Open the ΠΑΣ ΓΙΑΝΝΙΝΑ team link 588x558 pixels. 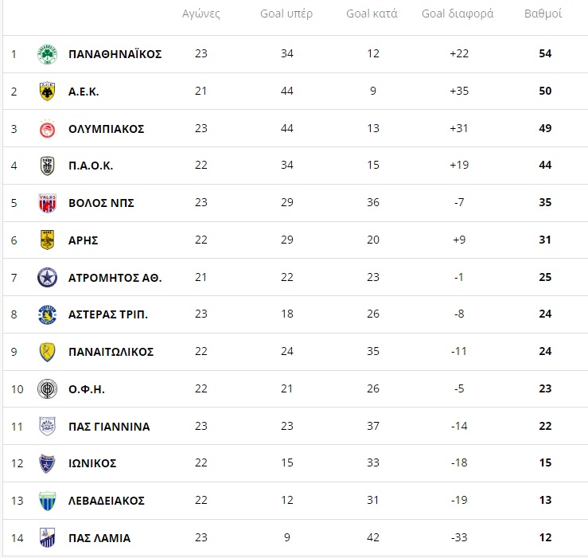point(109,427)
